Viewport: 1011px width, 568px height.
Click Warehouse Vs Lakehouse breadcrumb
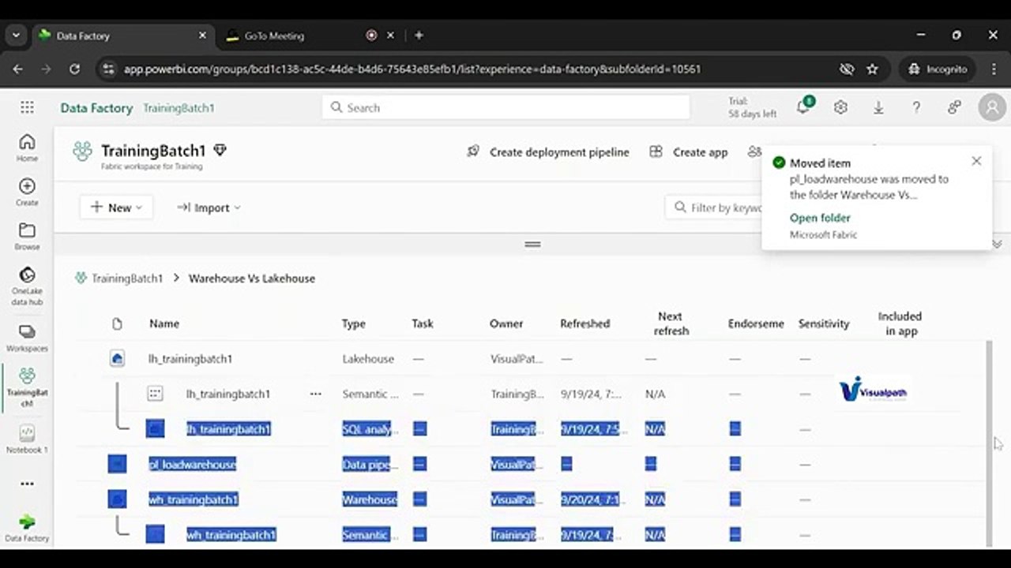pos(252,278)
